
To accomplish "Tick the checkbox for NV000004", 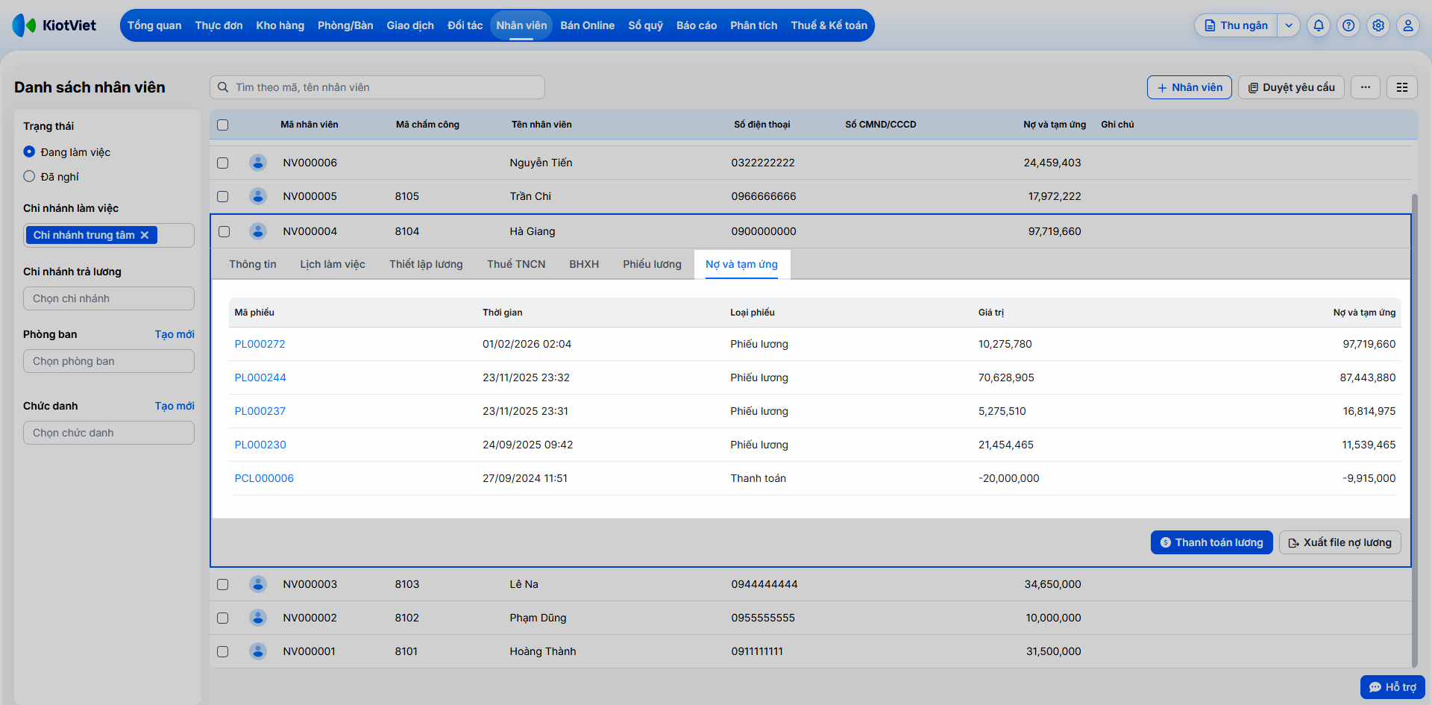I will pos(224,231).
